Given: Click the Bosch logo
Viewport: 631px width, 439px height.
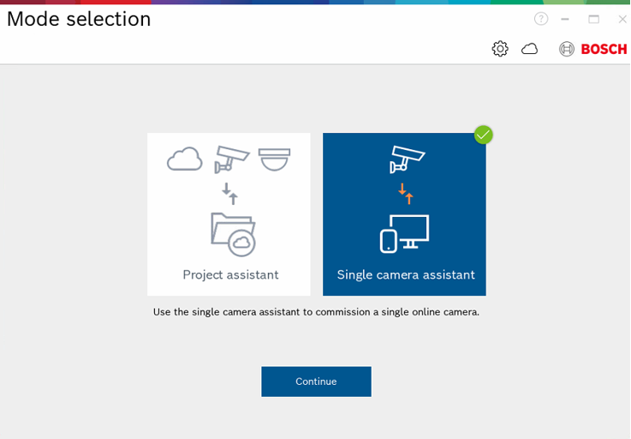Looking at the screenshot, I should tap(592, 49).
